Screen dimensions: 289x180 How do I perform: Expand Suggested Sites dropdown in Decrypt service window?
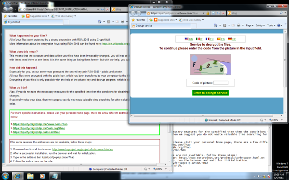click(x=176, y=20)
